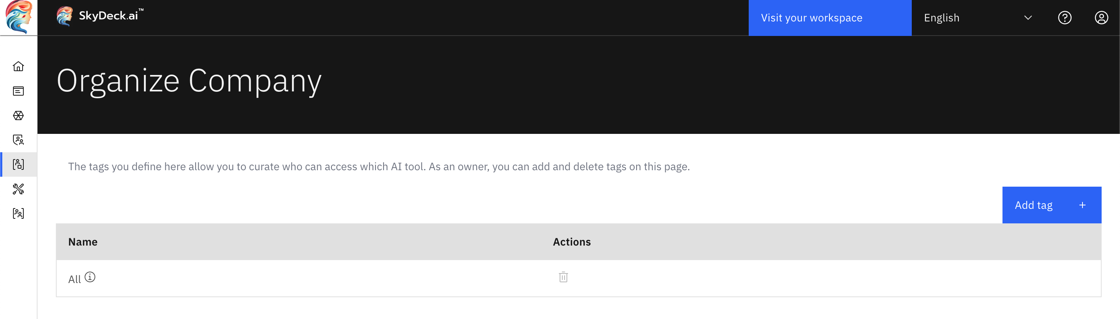Click the Add tag button

(1051, 205)
